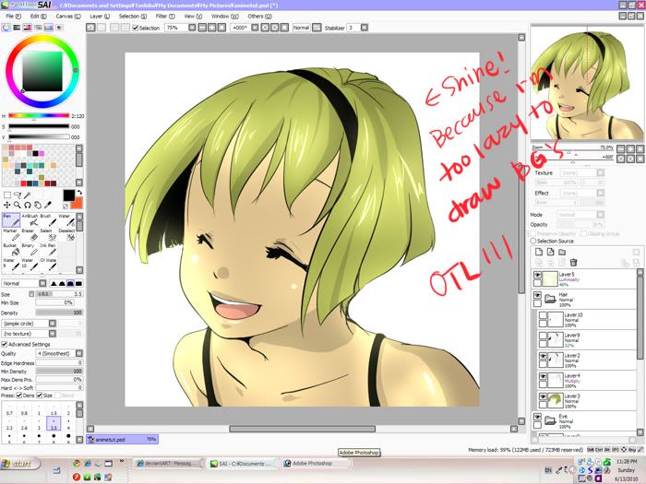Open the rotation +000° dropdown in toolbar
Image resolution: width=646 pixels, height=484 pixels.
(x=255, y=28)
